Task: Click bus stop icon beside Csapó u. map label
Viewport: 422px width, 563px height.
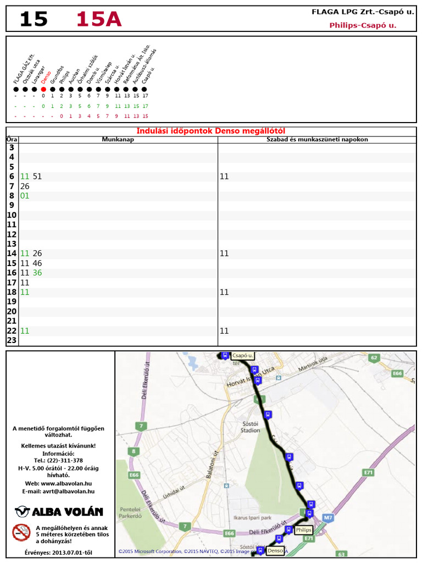Action: pos(225,356)
